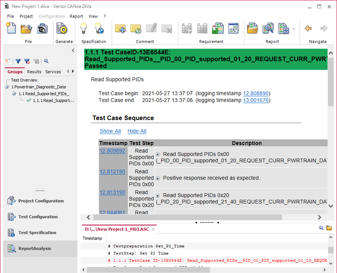Image resolution: width=337 pixels, height=273 pixels.
Task: Add a new comment with plus icon
Action: coord(120,28)
